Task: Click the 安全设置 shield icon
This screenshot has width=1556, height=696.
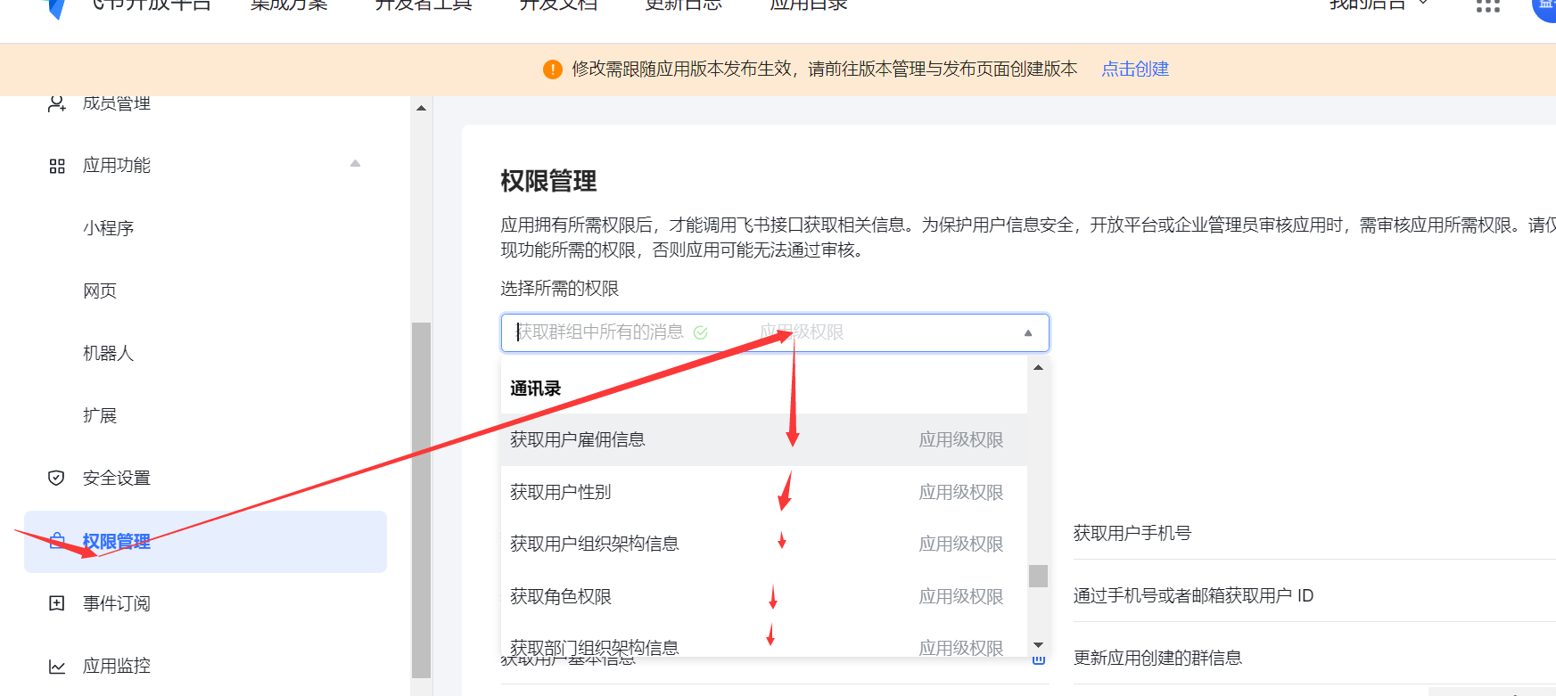Action: coord(56,478)
